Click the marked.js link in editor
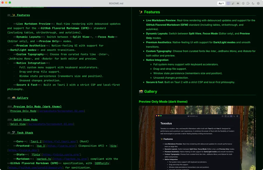 (44, 159)
